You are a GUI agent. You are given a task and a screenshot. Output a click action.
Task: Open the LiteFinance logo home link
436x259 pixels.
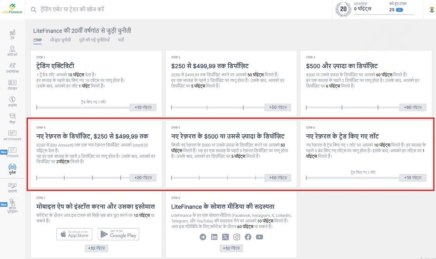(x=12, y=9)
